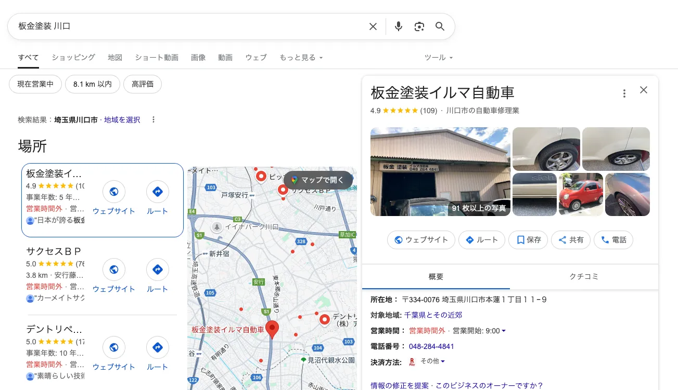This screenshot has width=678, height=390.
Task: Click the このビジネスのオーナーですか？ link
Action: (x=489, y=385)
